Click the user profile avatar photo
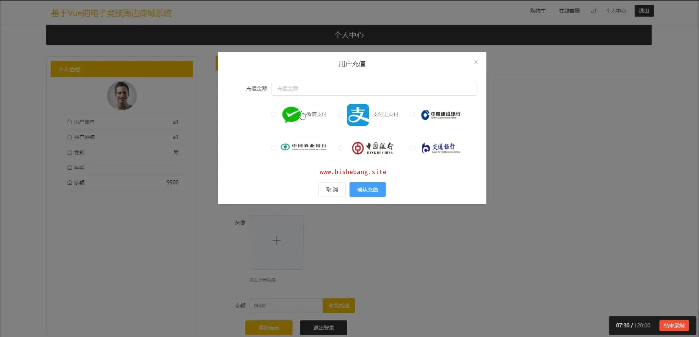The image size is (699, 337). pos(122,96)
